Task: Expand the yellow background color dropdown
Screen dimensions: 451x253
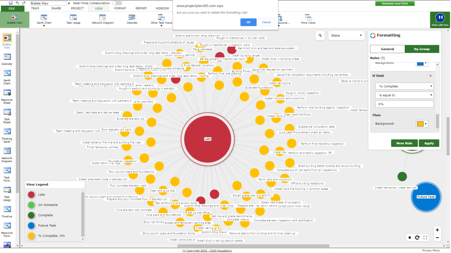Action: pyautogui.click(x=426, y=123)
